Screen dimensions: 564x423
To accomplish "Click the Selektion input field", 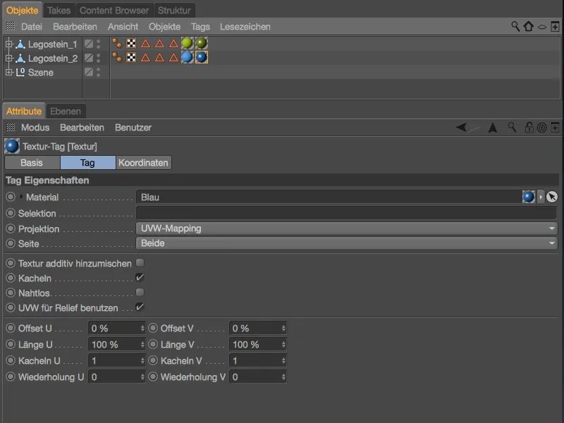I will point(346,213).
